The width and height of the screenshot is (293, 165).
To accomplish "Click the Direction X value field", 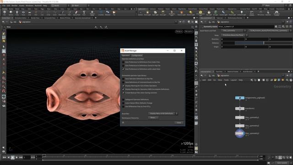I will point(233,39).
